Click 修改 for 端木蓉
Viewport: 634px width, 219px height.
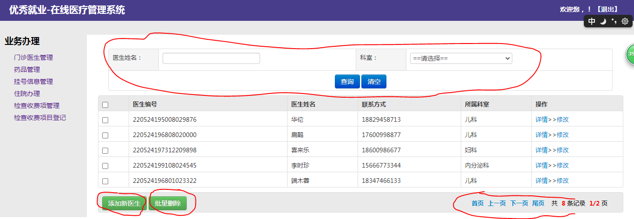pos(562,181)
